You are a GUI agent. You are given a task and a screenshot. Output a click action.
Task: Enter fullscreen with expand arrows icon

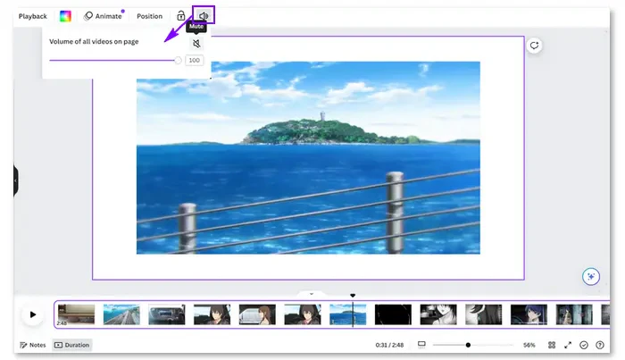coord(568,345)
